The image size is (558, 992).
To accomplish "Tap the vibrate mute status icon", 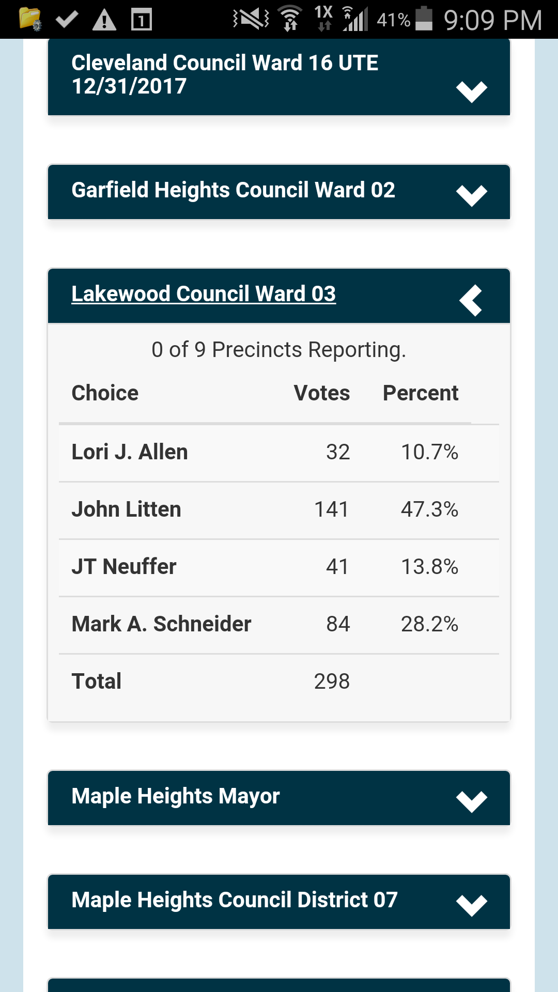I will coord(251,19).
